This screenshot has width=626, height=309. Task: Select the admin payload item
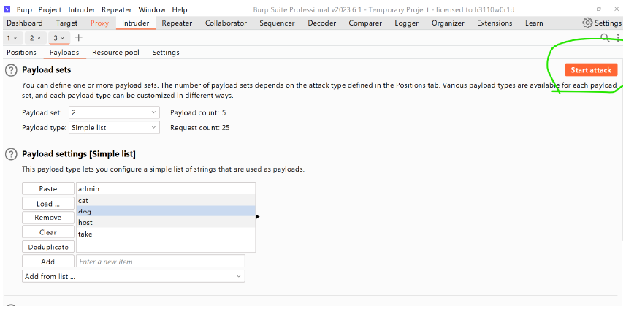(166, 188)
